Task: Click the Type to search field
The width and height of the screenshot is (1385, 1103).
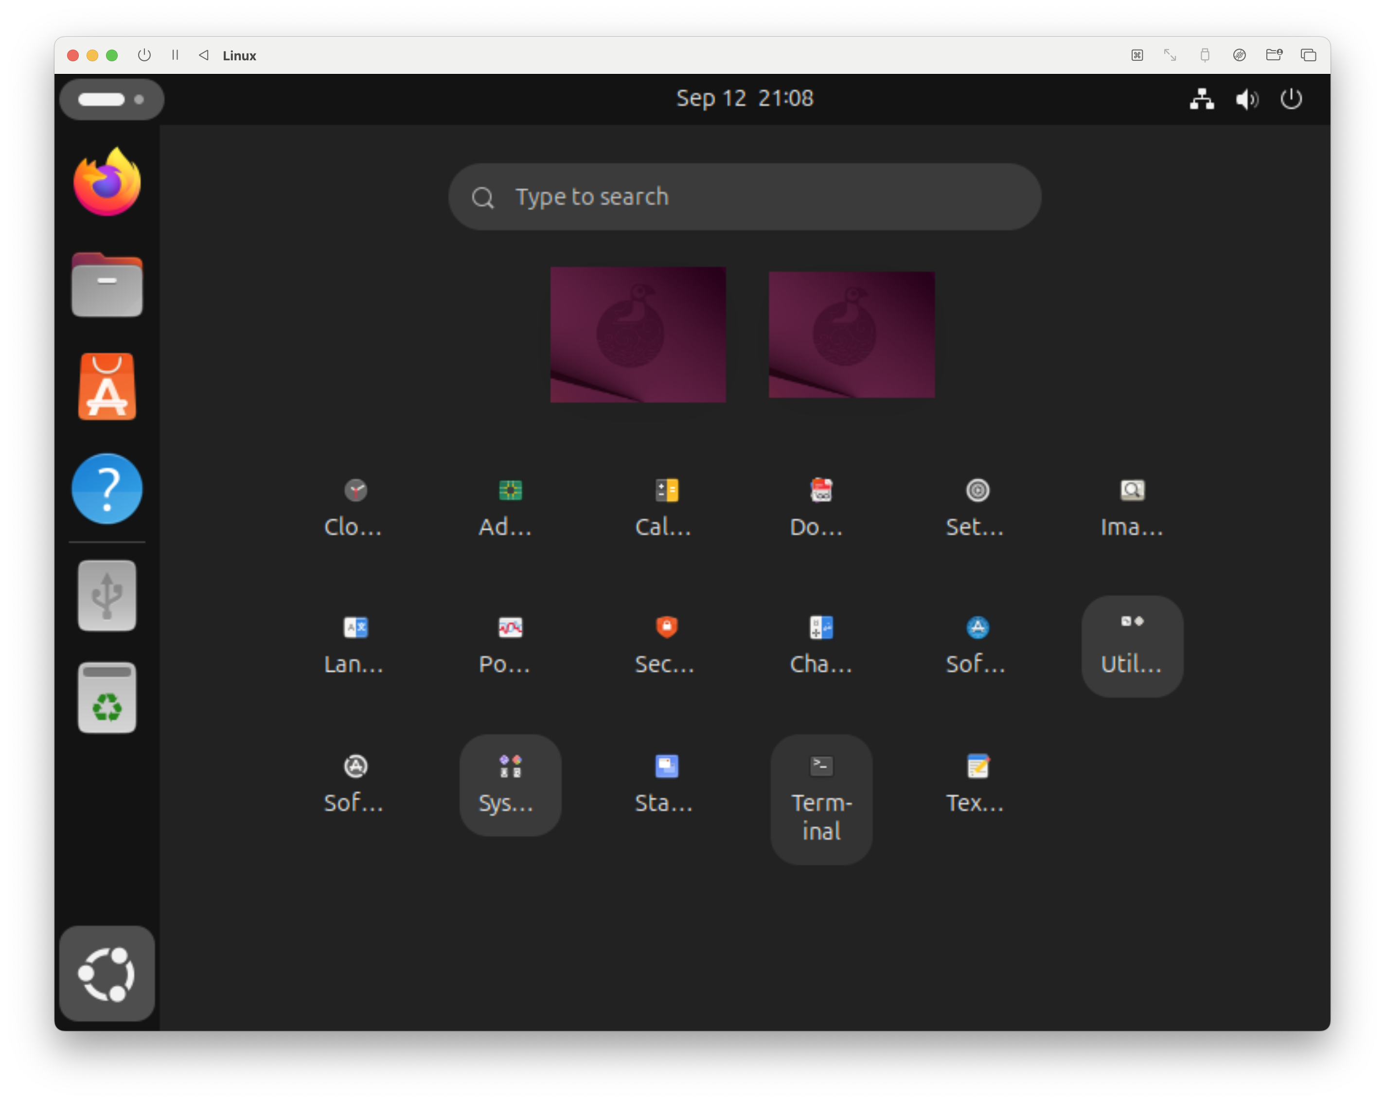Action: (744, 196)
